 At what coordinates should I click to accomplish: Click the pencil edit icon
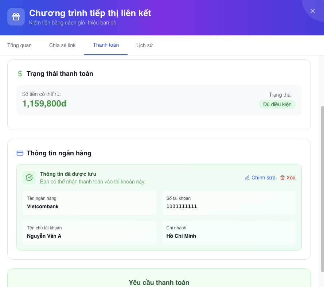[247, 178]
